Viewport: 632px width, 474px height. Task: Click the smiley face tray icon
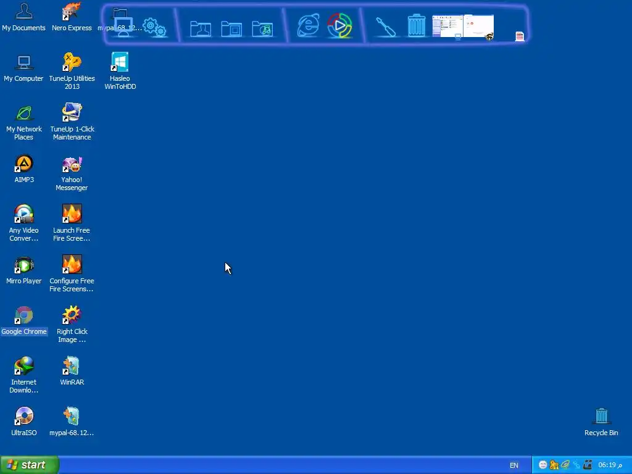(x=543, y=465)
